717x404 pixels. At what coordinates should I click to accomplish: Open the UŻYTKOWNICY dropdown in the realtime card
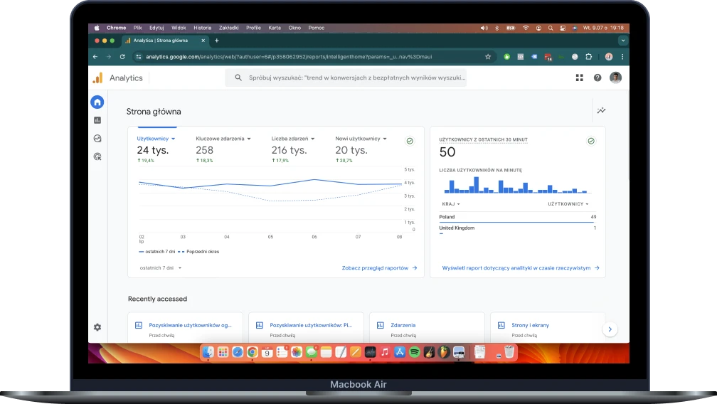568,204
